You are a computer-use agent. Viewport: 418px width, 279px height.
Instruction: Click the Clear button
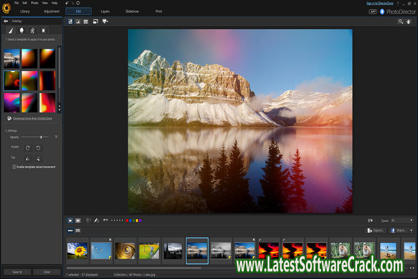(47, 272)
